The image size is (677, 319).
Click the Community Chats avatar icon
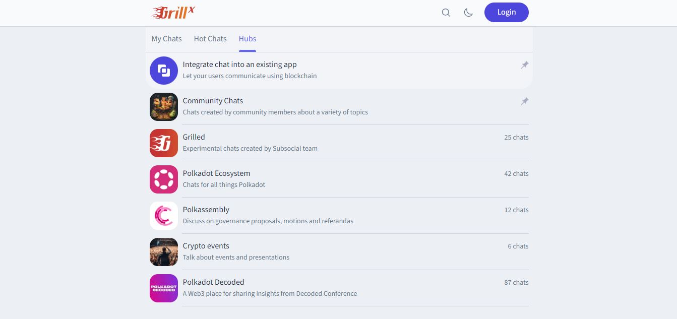pos(163,107)
